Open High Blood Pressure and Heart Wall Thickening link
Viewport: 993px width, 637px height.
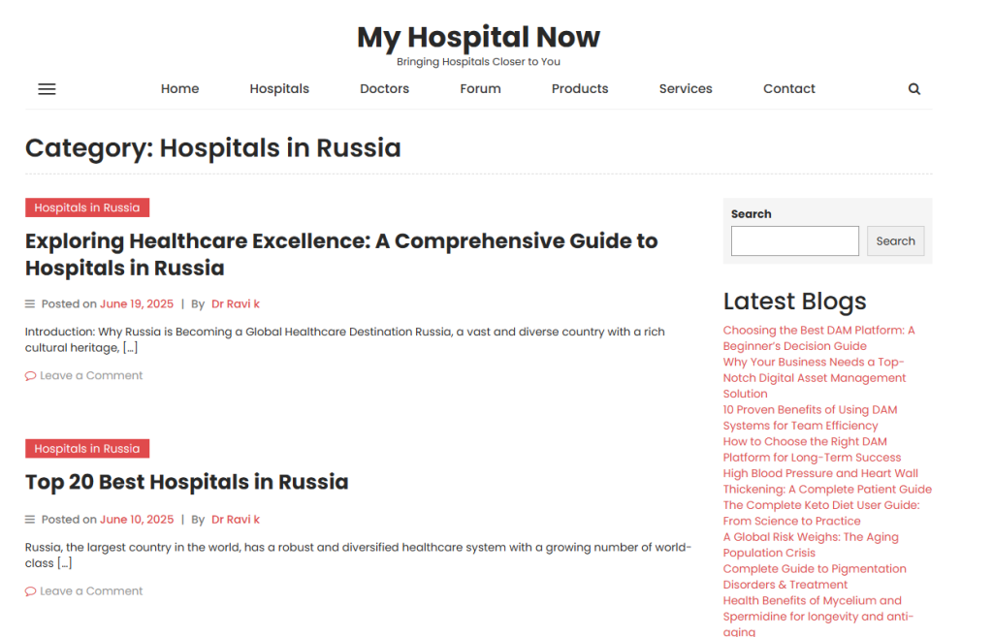click(x=827, y=481)
